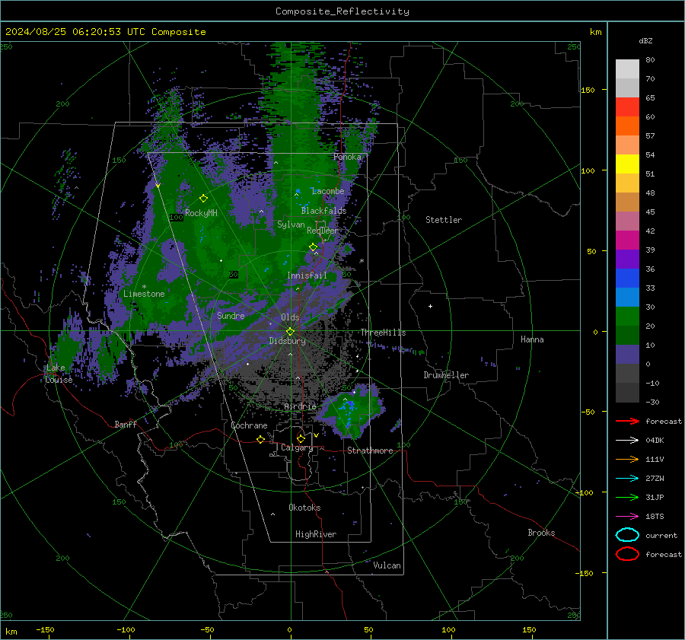Click the Composite_Reflectivity title
The width and height of the screenshot is (685, 640).
(x=342, y=11)
